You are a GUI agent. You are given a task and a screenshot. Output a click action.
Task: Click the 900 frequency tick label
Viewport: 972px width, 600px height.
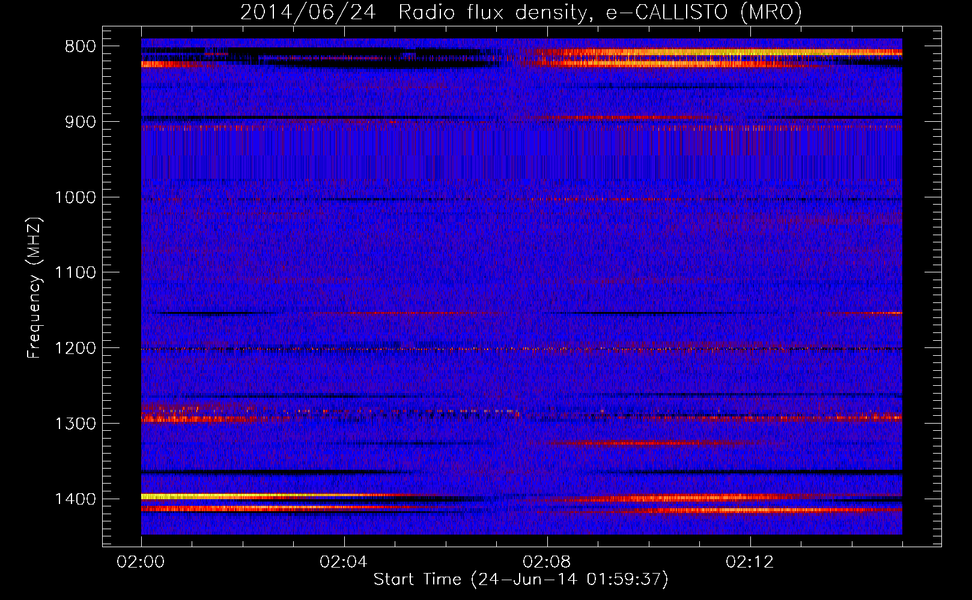click(79, 122)
